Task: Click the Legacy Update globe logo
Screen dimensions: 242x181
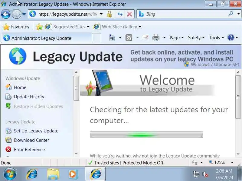Action: pyautogui.click(x=18, y=56)
